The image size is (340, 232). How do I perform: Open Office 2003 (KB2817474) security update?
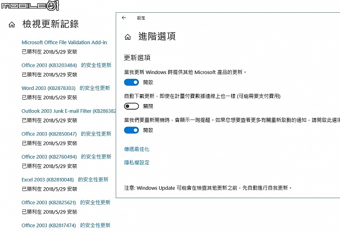click(x=66, y=225)
